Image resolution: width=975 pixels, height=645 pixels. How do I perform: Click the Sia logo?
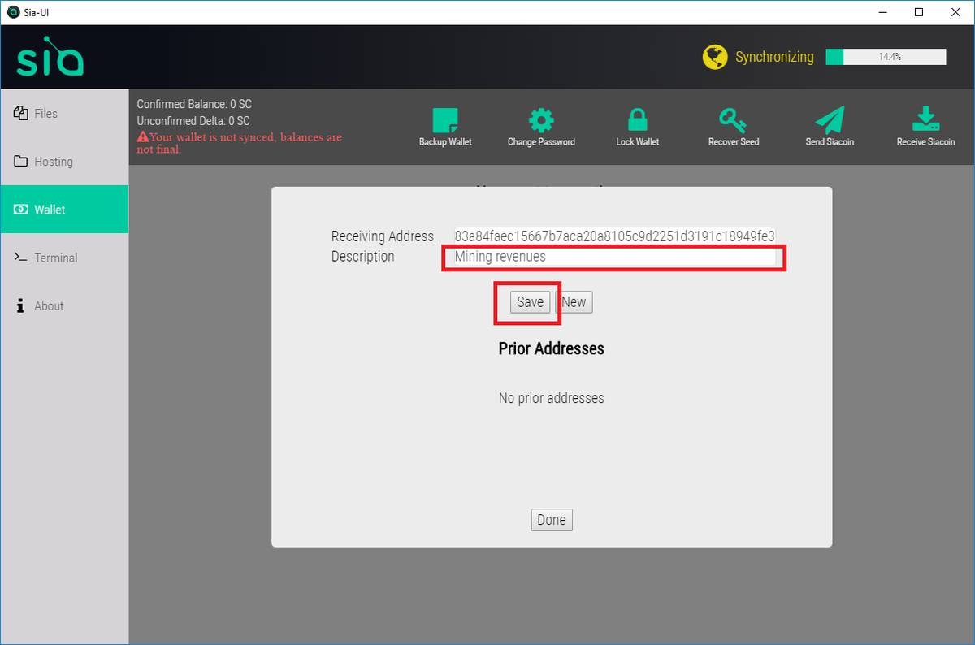pos(50,56)
